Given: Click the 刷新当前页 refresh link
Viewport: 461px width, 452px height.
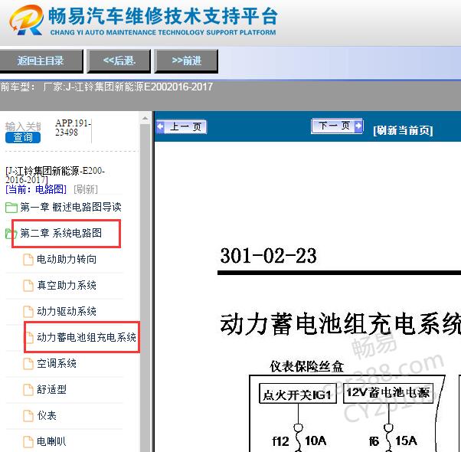Looking at the screenshot, I should point(403,130).
